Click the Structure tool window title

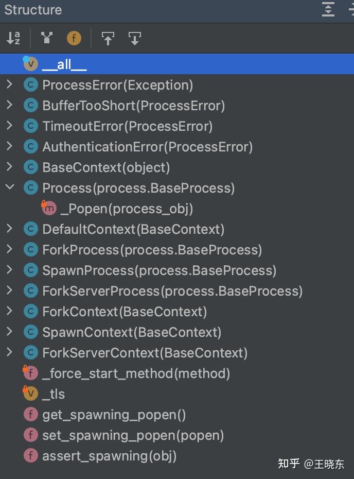point(33,9)
